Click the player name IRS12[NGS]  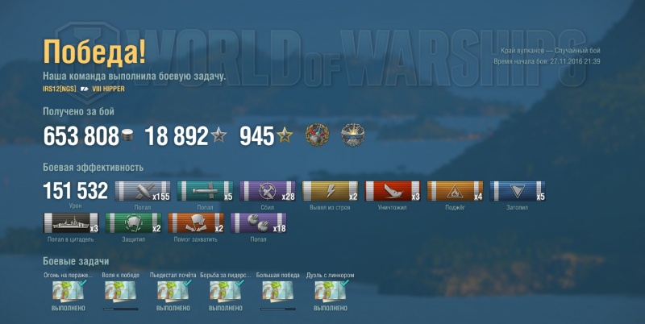click(x=59, y=89)
